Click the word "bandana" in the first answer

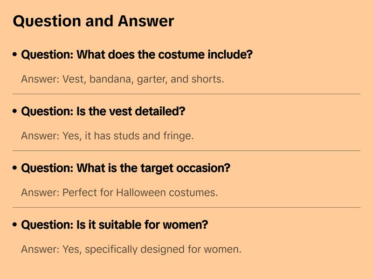pos(111,79)
